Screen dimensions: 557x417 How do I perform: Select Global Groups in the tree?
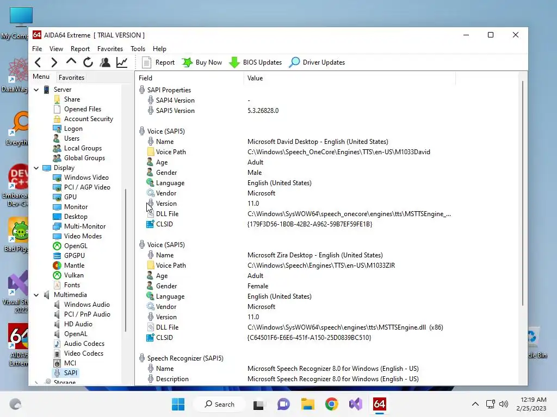pyautogui.click(x=84, y=158)
